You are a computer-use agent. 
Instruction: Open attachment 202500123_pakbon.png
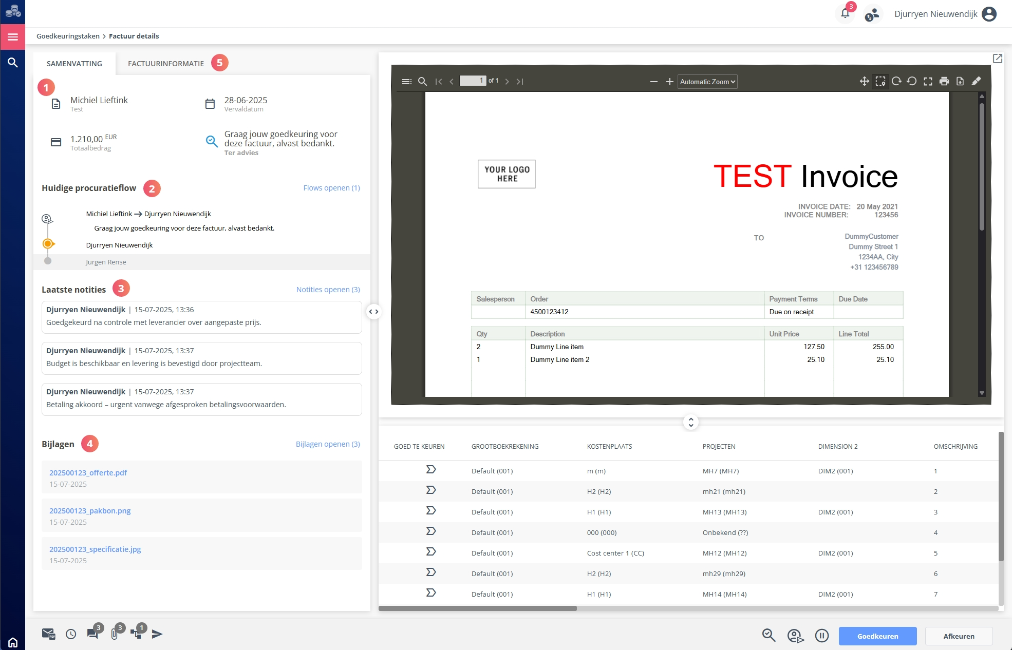coord(90,511)
